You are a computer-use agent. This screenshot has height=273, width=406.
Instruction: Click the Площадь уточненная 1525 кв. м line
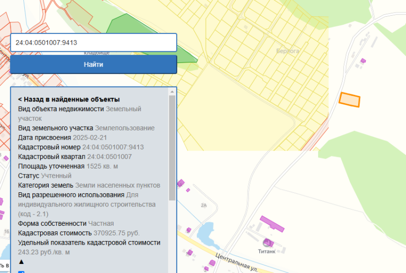pos(68,166)
